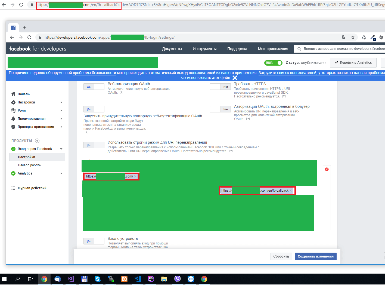385x294 pixels.
Task: Open Skype from the taskbar
Action: click(97, 279)
